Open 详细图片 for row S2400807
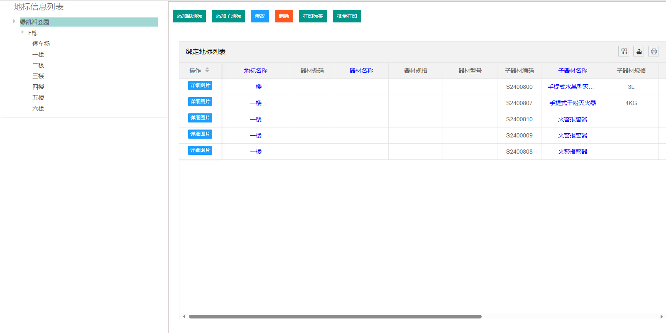 (200, 102)
